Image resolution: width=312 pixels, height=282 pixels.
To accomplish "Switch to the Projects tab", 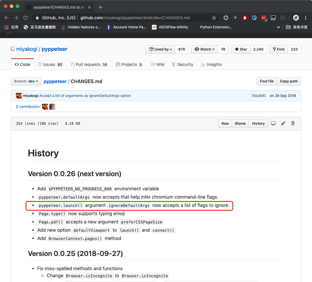I will click(129, 64).
